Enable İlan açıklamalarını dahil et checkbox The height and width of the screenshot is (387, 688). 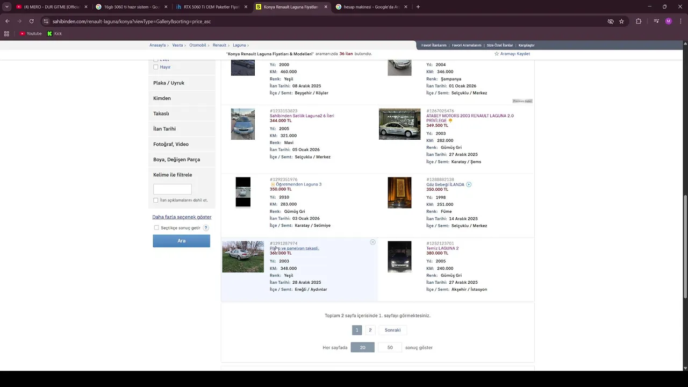coord(156,200)
